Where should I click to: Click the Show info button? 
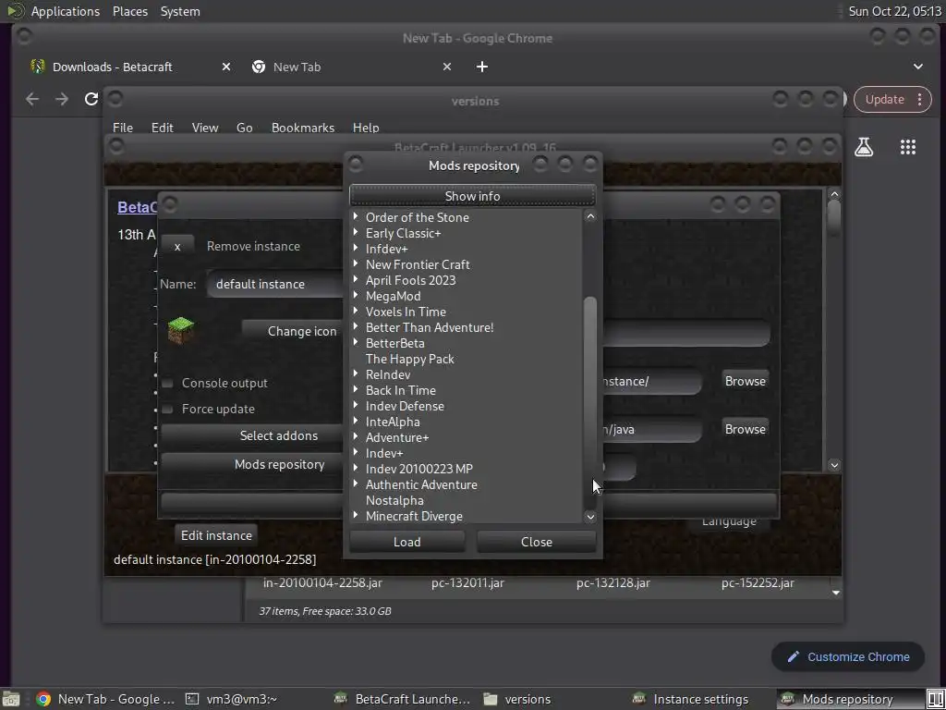point(472,196)
